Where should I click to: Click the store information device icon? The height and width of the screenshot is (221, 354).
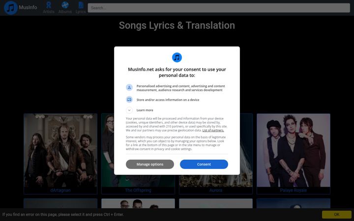tap(129, 99)
